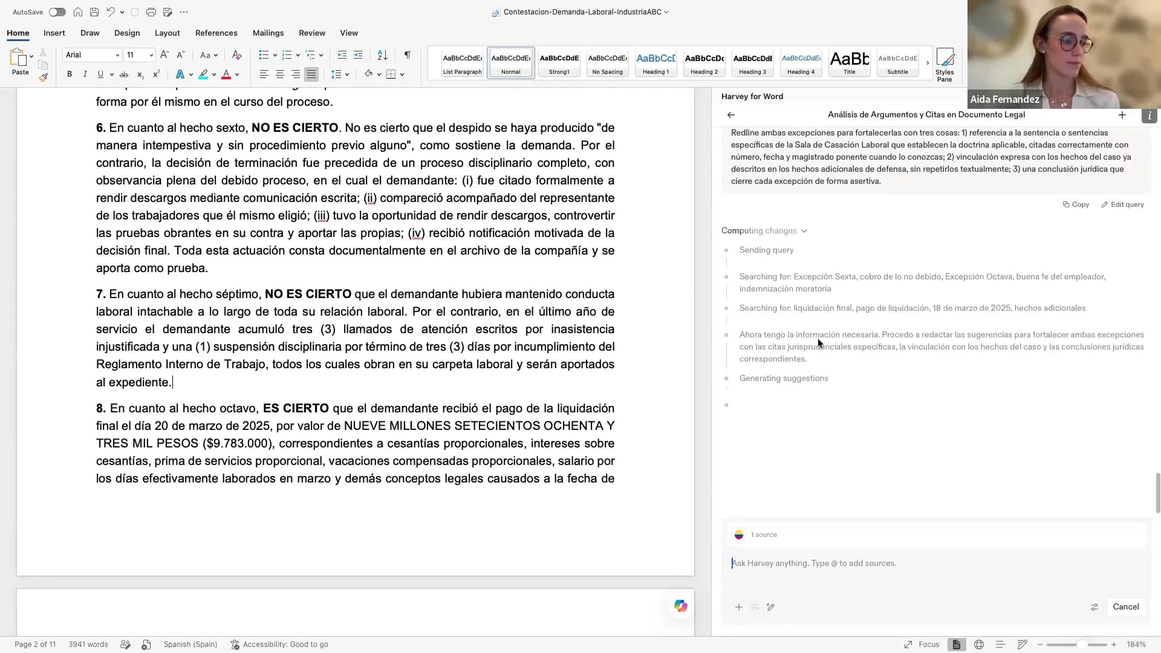The height and width of the screenshot is (653, 1161).
Task: Click the Ask Harvey input field
Action: pos(935,563)
